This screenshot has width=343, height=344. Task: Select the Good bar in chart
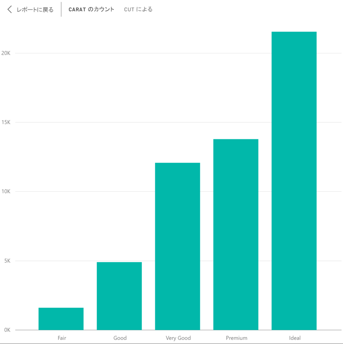[119, 296]
